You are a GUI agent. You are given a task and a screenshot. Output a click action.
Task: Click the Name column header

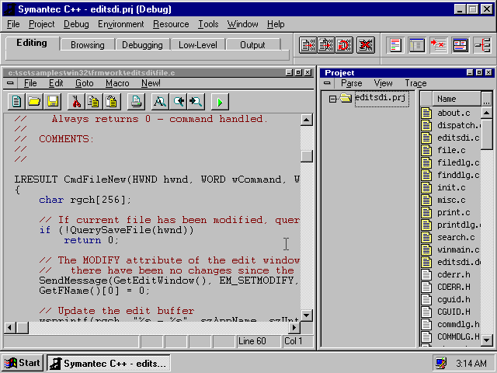coord(457,99)
